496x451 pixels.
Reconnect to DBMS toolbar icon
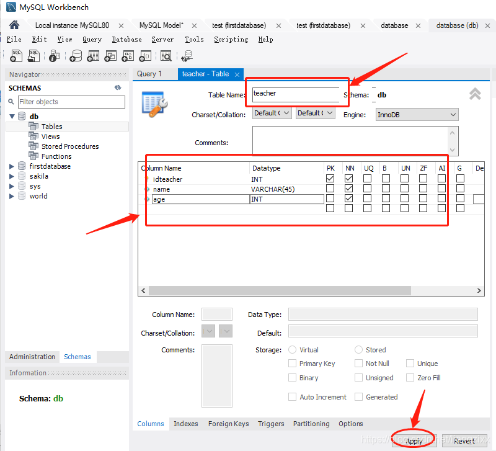[x=187, y=56]
